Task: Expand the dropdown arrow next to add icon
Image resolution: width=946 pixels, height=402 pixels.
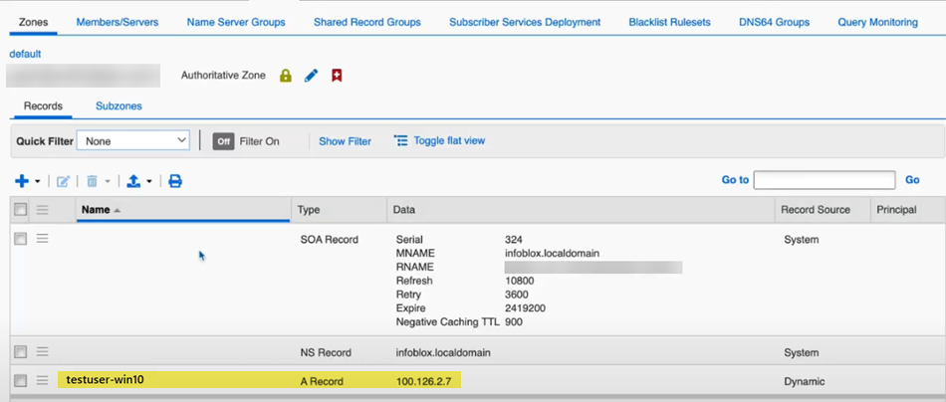Action: point(38,182)
